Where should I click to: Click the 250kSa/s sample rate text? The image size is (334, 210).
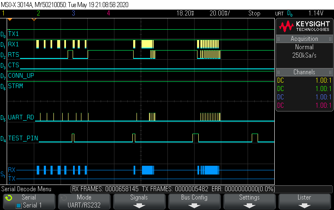tap(304, 56)
